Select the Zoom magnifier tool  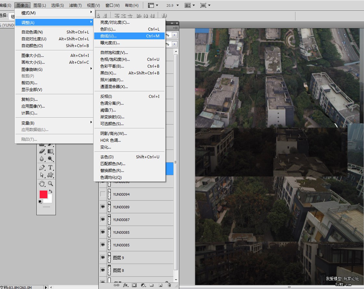[x=50, y=184]
